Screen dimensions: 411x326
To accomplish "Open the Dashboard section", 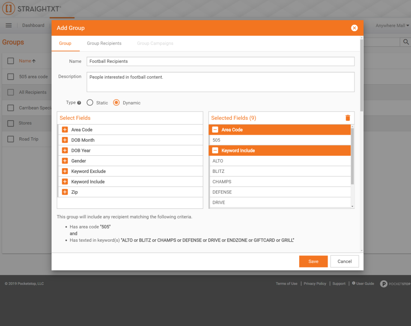I will click(x=33, y=25).
